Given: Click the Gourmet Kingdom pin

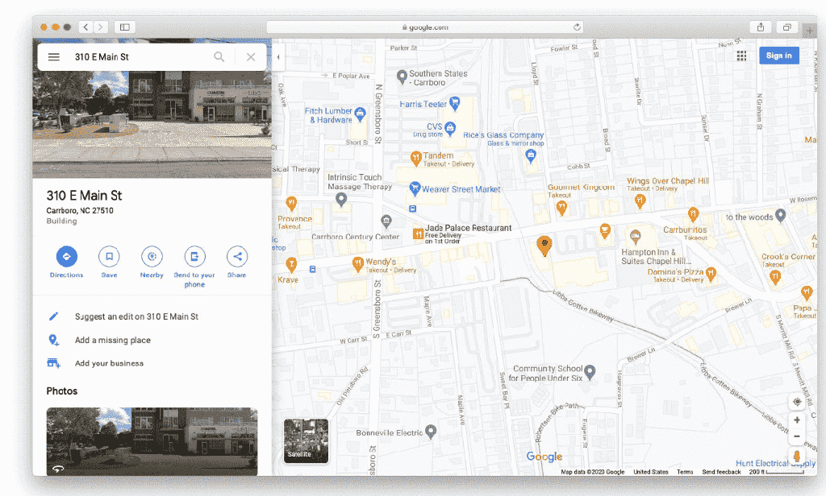Looking at the screenshot, I should coord(561,208).
